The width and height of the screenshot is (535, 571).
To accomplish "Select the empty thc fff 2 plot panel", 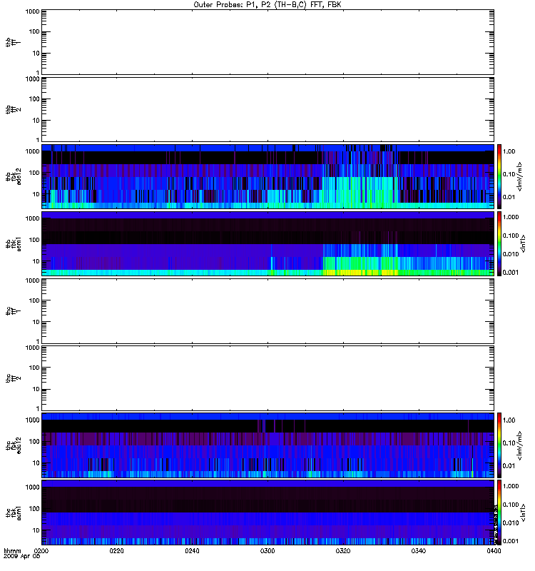I will (268, 378).
